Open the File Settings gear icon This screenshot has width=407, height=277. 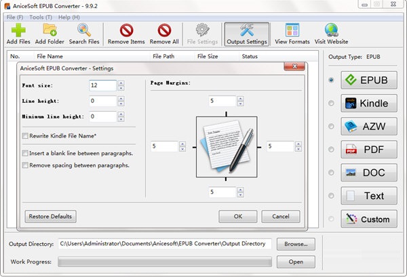tap(202, 30)
